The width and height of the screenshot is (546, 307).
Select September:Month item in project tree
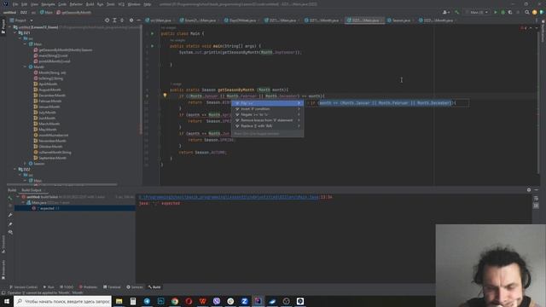(x=49, y=158)
